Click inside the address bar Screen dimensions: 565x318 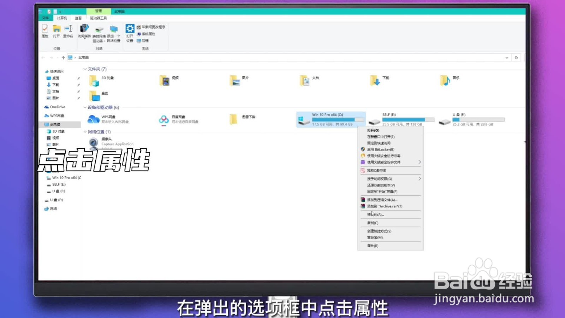pos(247,57)
